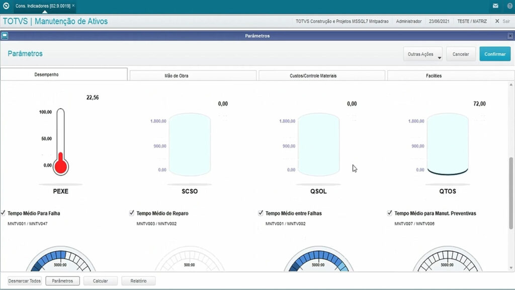Click the 22,56 PEXE value
The image size is (515, 290).
93,97
